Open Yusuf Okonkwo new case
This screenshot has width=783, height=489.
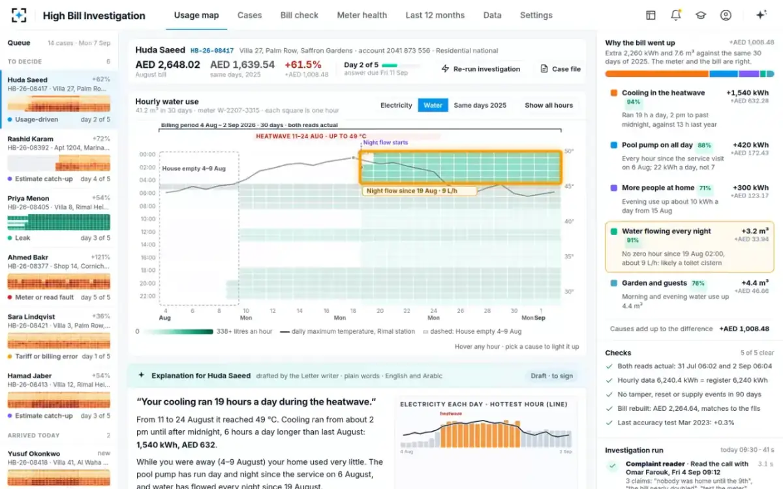pos(59,466)
